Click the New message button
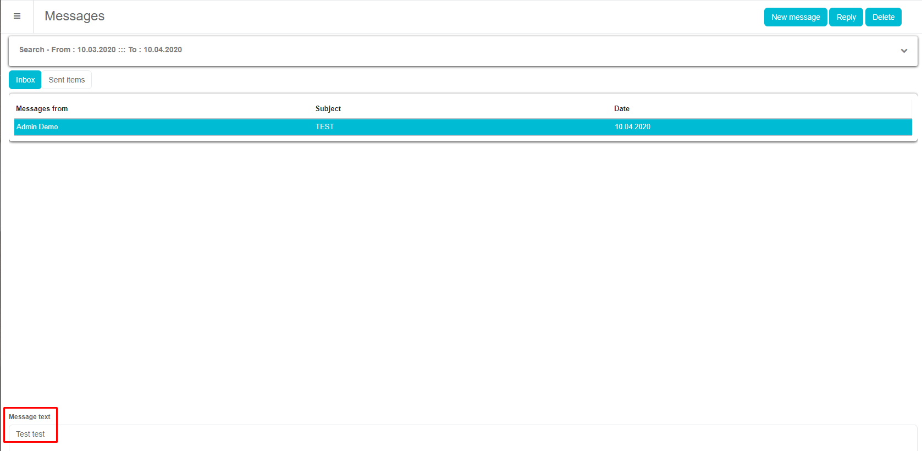The image size is (922, 451). [795, 17]
